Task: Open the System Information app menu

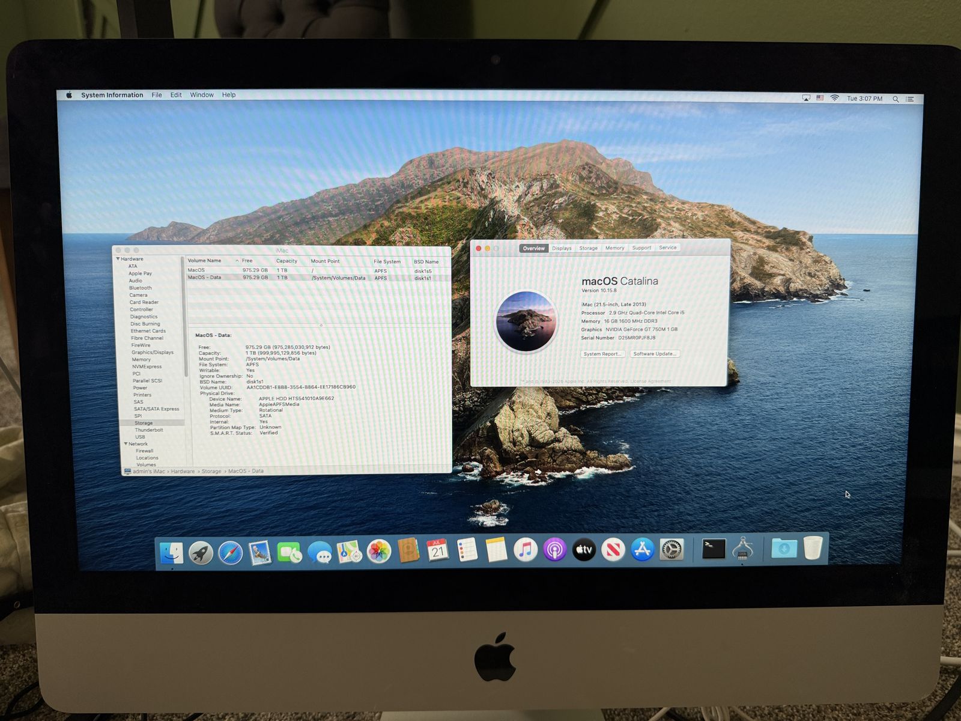Action: pos(112,95)
